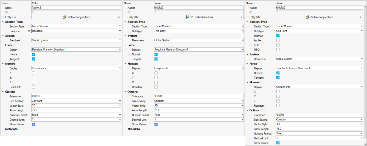Click the Tolerance field in the Grid Point panel
Screen dimensions: 367x146
[319, 115]
